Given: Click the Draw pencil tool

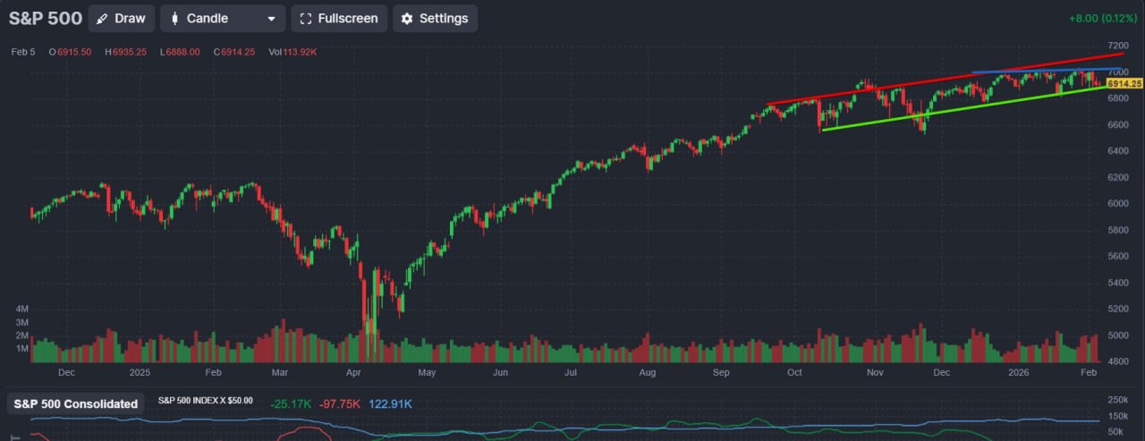Looking at the screenshot, I should [121, 18].
